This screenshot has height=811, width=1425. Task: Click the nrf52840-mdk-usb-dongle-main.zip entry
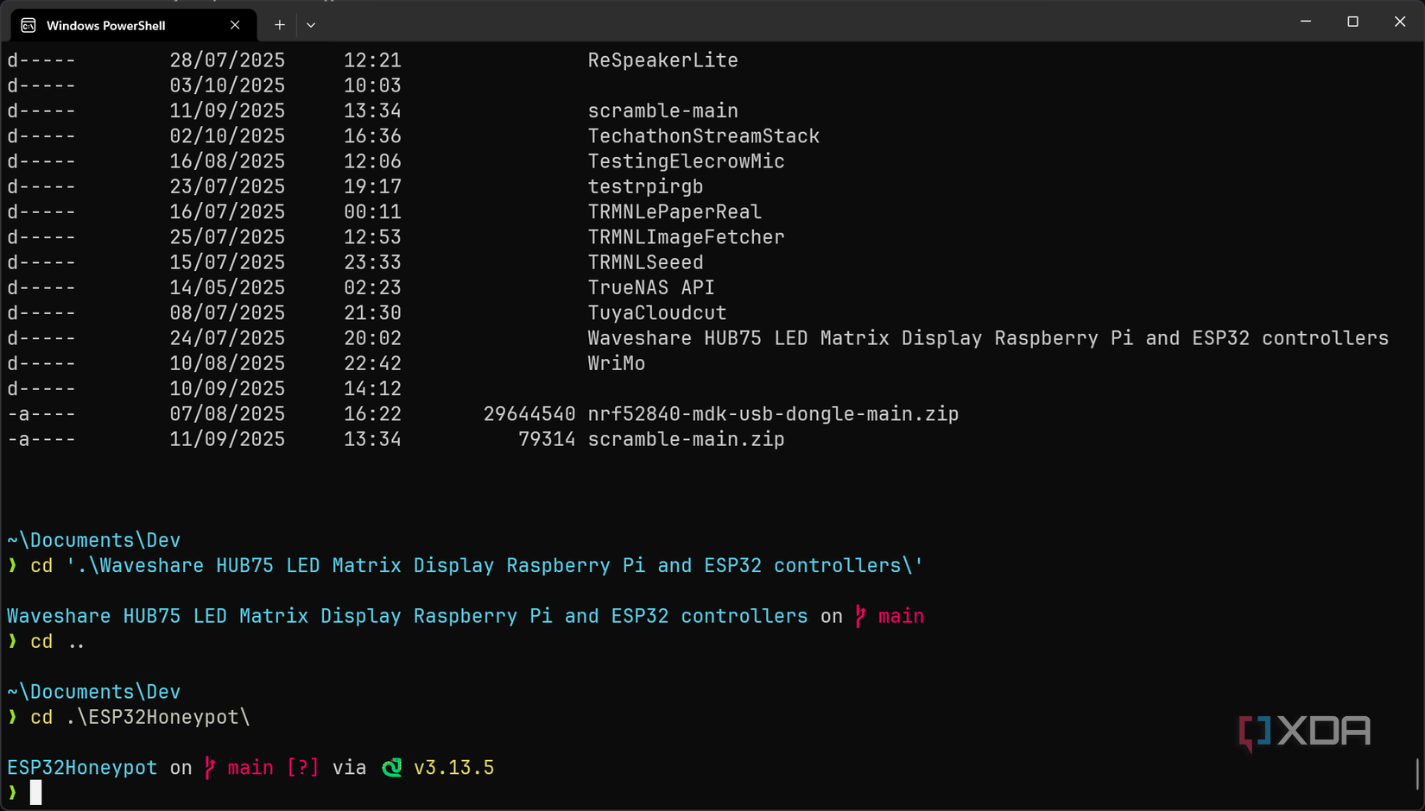773,413
